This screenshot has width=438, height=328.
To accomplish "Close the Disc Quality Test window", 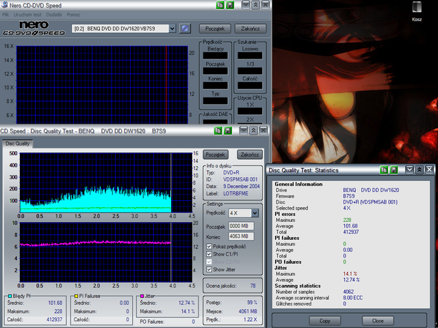I will [263, 131].
